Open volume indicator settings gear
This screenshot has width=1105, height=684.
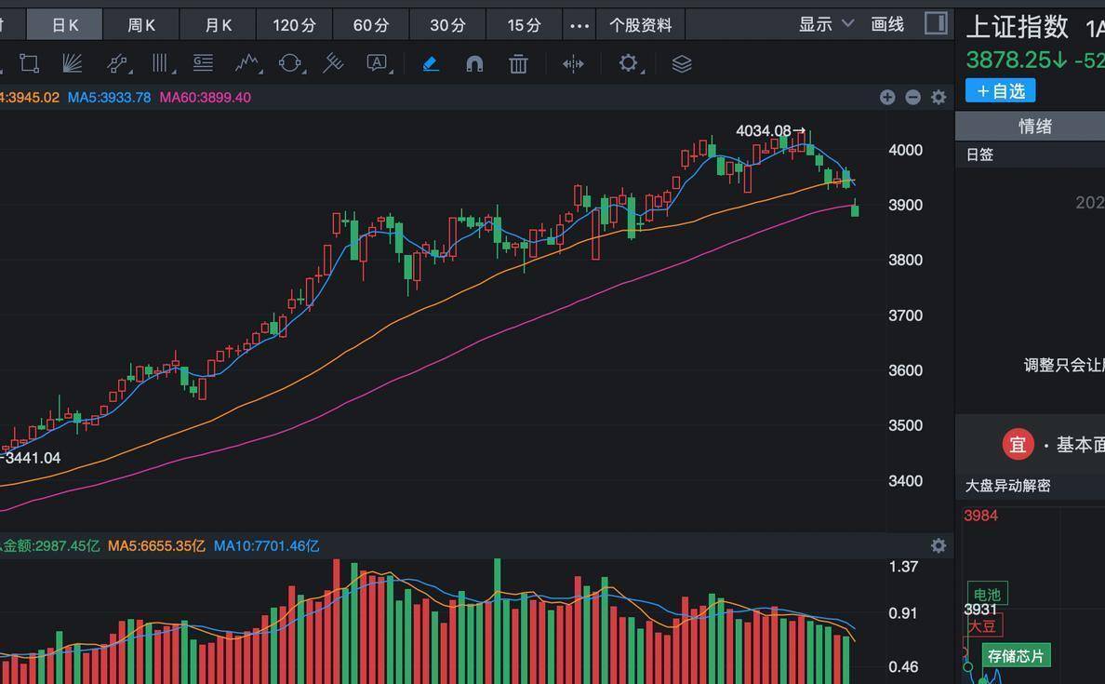(x=939, y=546)
